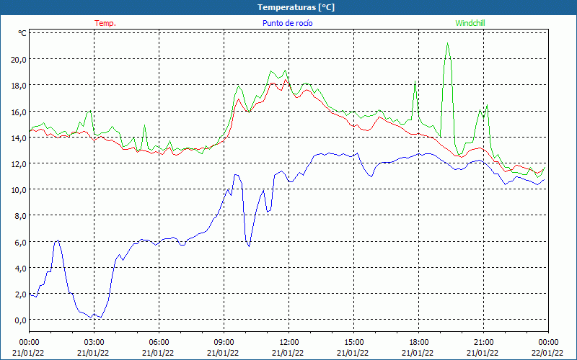Select the red 'Temp.' legend label
The width and height of the screenshot is (577, 360).
click(x=105, y=23)
